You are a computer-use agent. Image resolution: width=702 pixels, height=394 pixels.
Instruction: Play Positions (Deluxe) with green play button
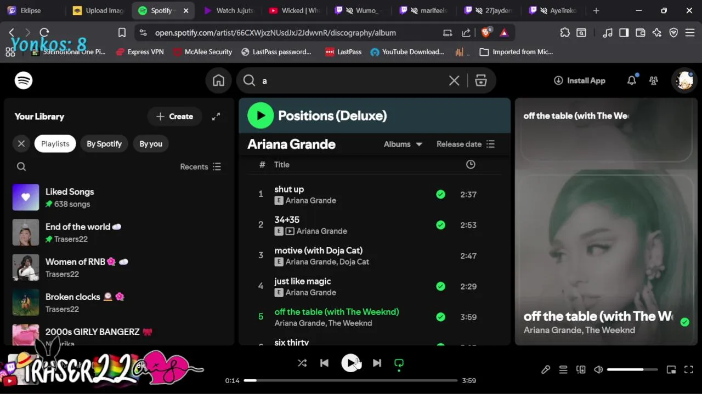click(x=261, y=115)
